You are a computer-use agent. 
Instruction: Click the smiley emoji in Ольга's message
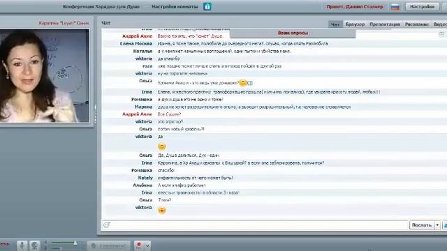click(242, 83)
